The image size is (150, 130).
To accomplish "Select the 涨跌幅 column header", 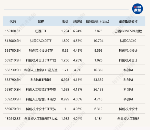I will 77,21.
